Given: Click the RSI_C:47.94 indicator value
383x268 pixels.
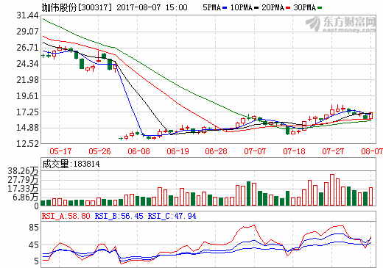Looking at the screenshot, I should tap(172, 216).
